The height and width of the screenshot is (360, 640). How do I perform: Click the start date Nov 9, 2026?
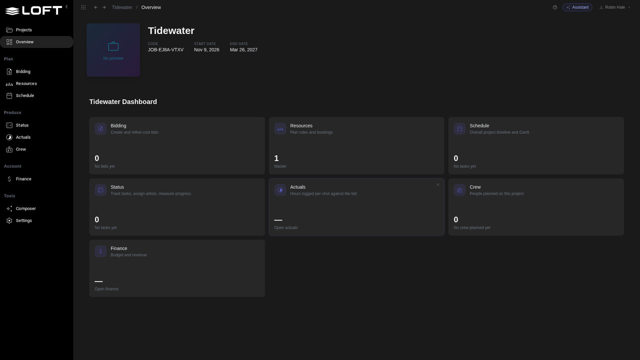point(206,50)
